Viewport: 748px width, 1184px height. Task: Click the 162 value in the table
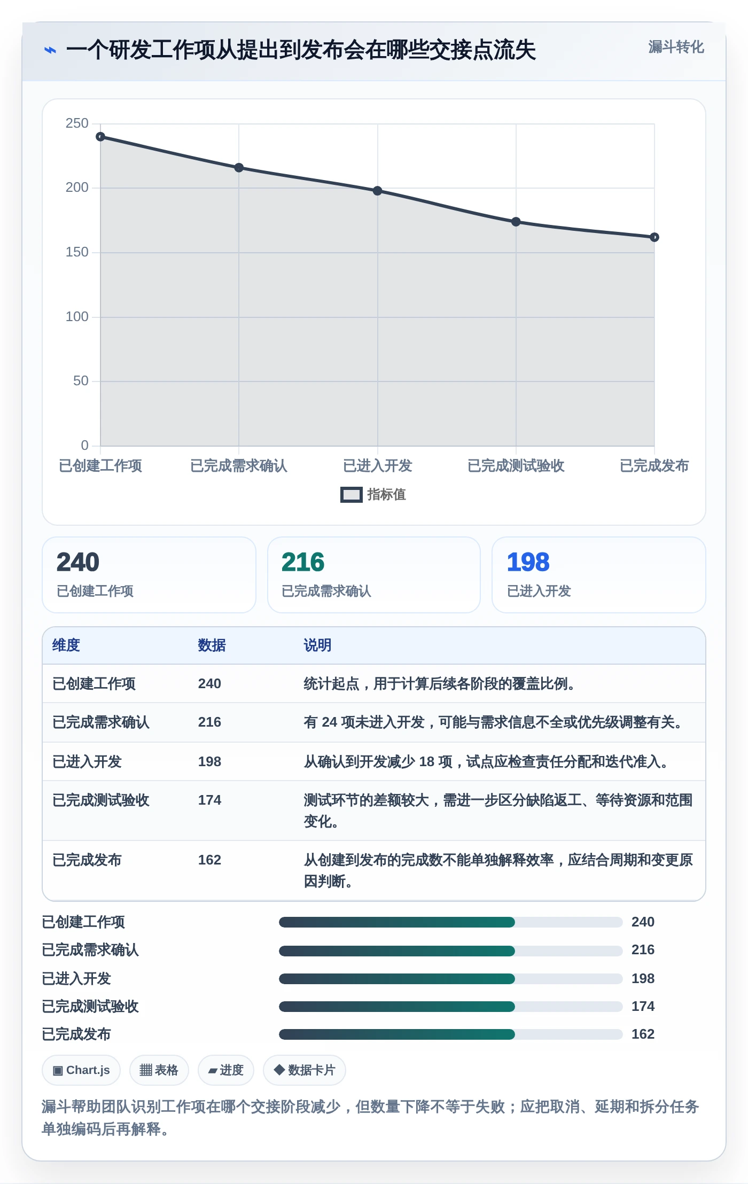(x=209, y=860)
